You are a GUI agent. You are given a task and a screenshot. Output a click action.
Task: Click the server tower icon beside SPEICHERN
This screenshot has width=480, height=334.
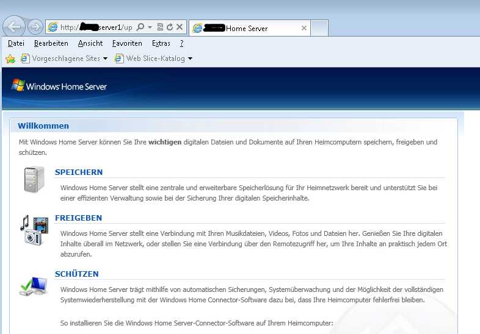34,179
